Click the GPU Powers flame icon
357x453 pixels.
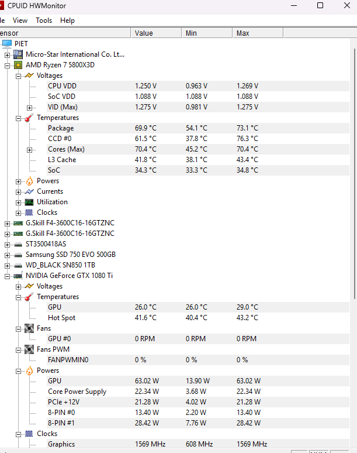pyautogui.click(x=29, y=370)
